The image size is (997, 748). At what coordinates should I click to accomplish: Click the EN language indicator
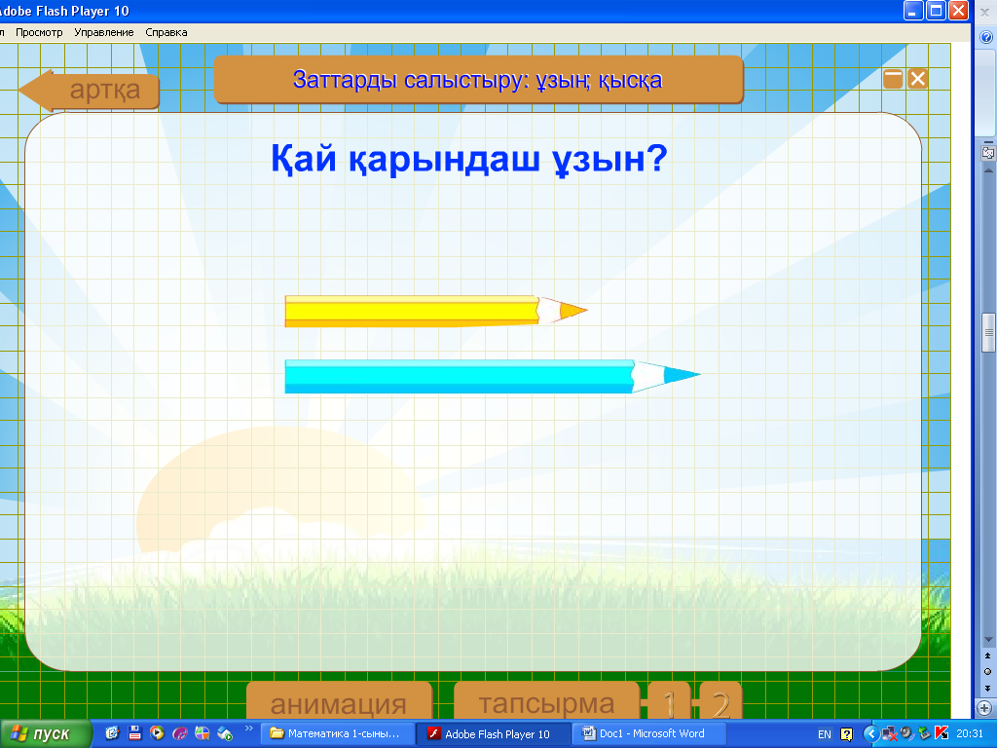825,734
